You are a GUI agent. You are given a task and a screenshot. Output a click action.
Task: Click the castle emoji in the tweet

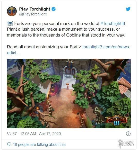pos(10,23)
